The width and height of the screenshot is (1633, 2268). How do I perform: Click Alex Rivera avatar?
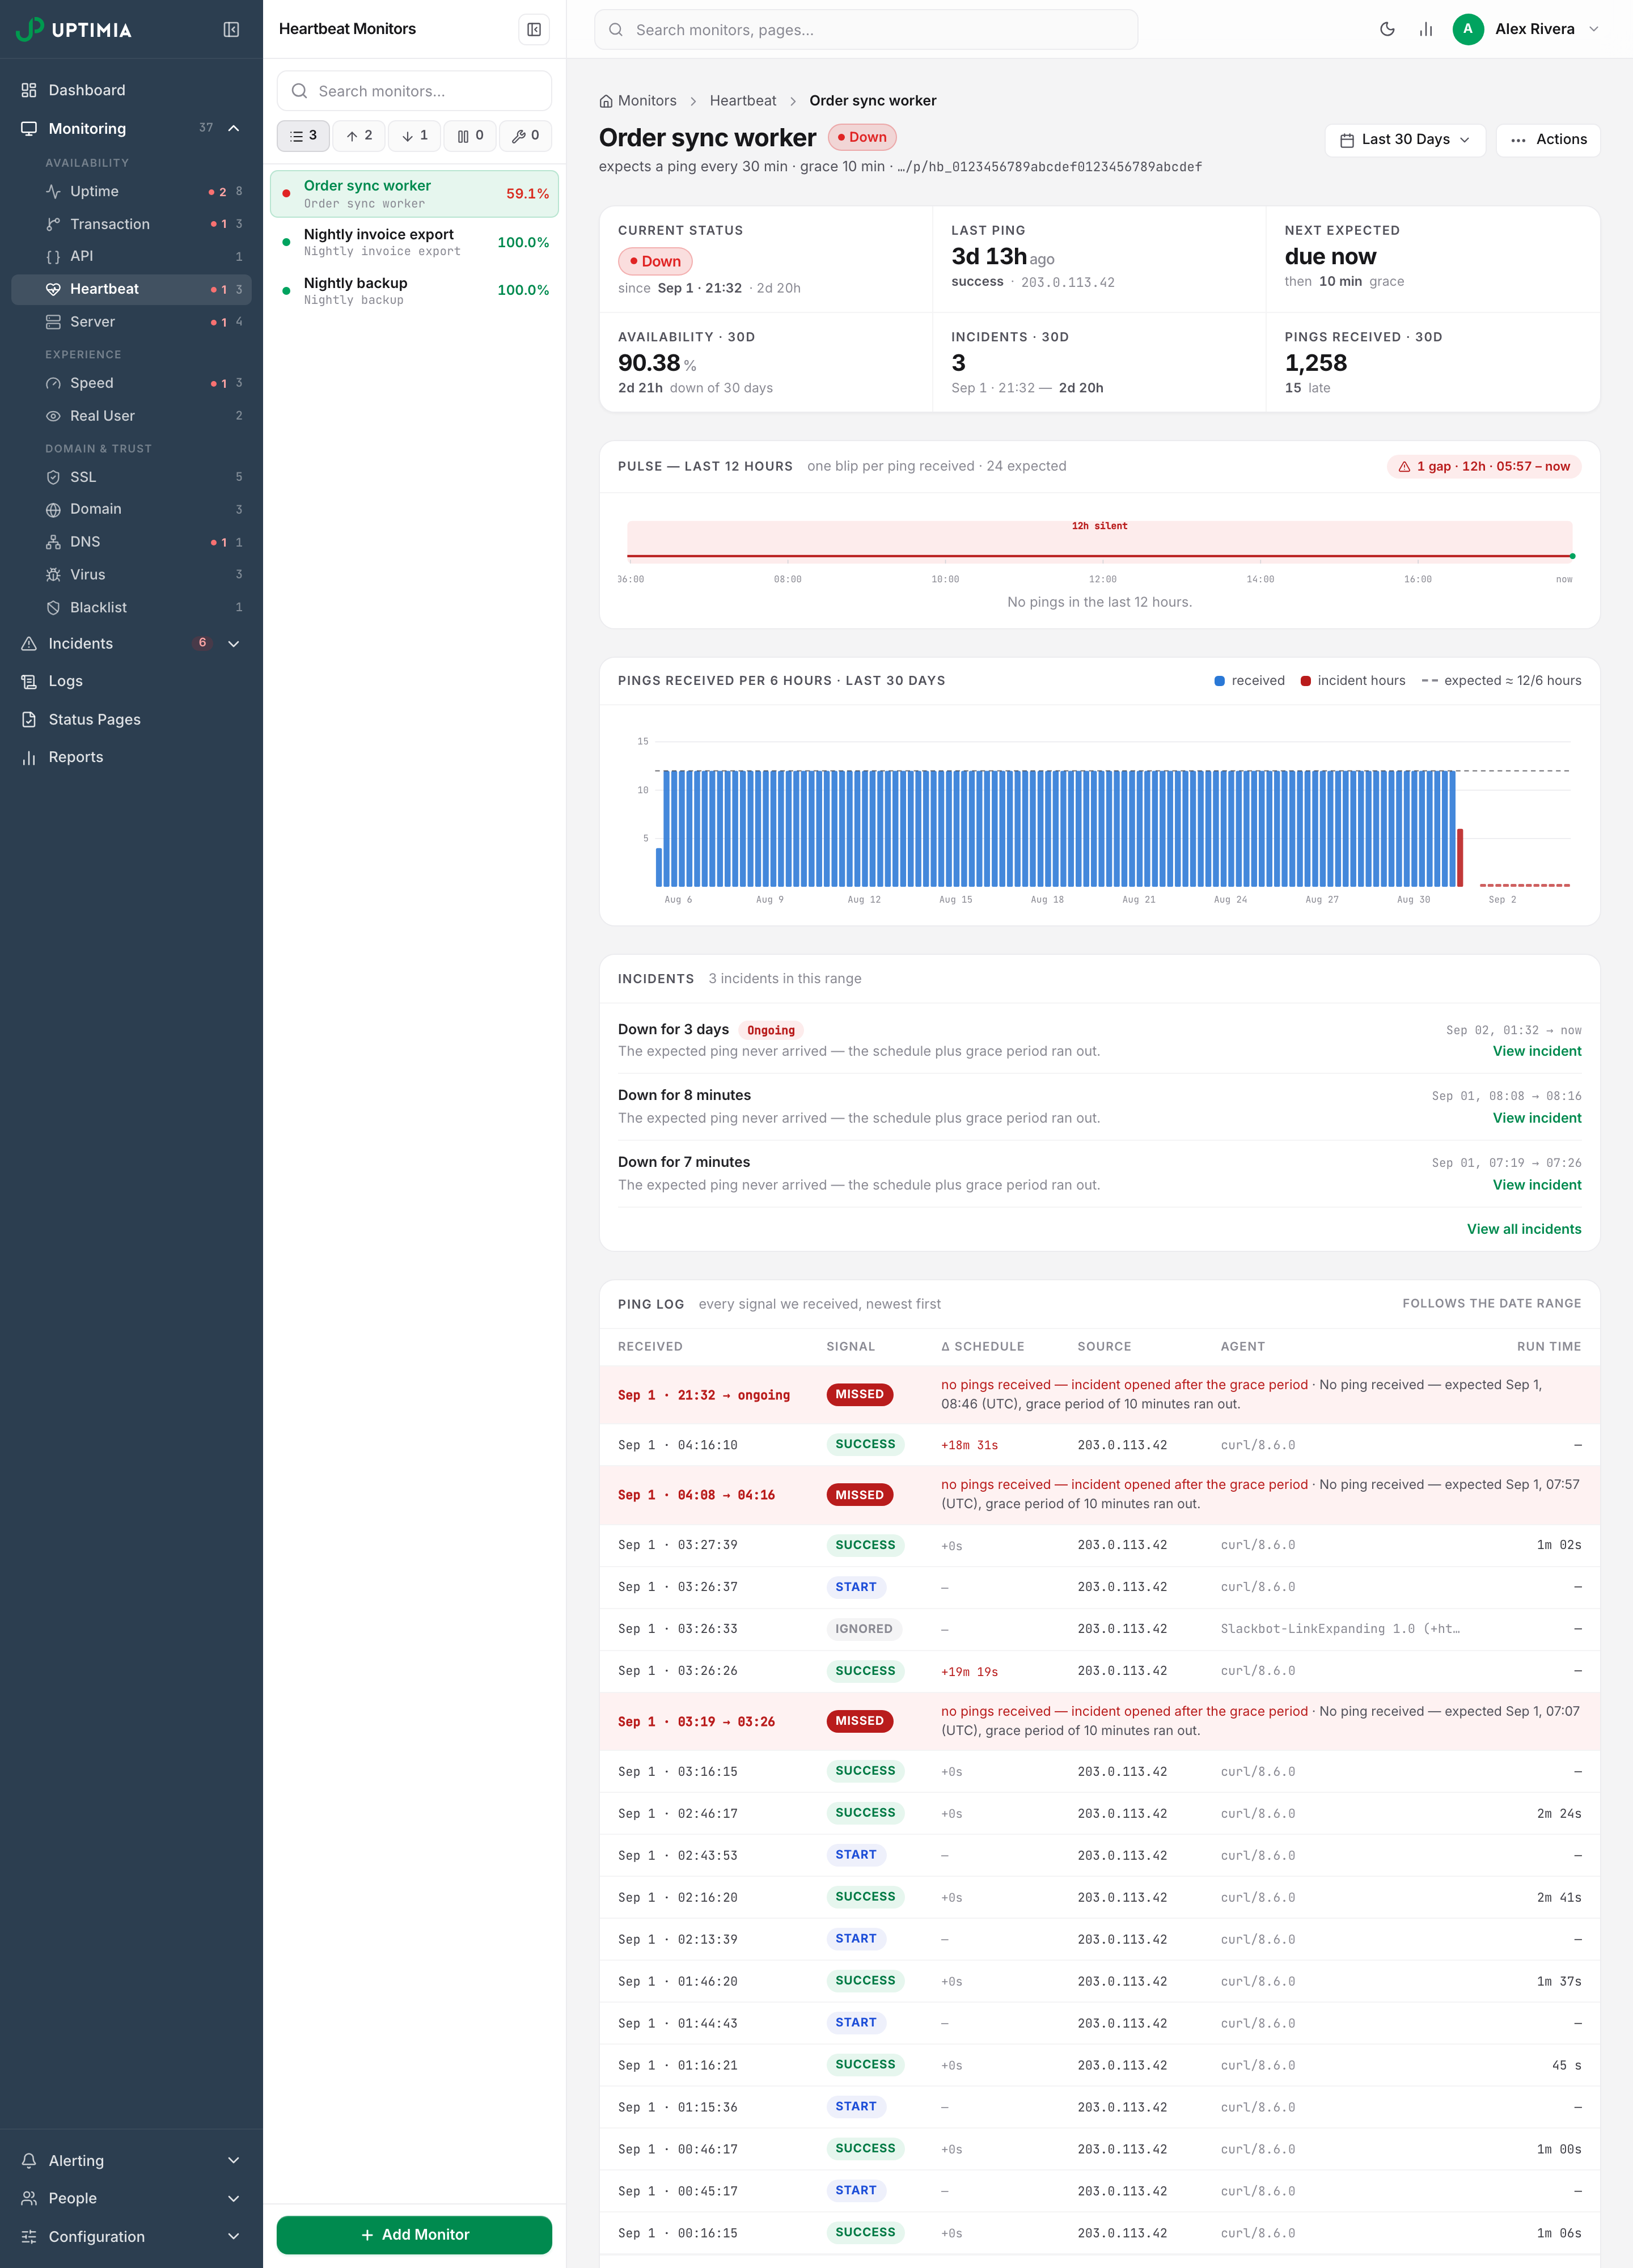click(1467, 29)
